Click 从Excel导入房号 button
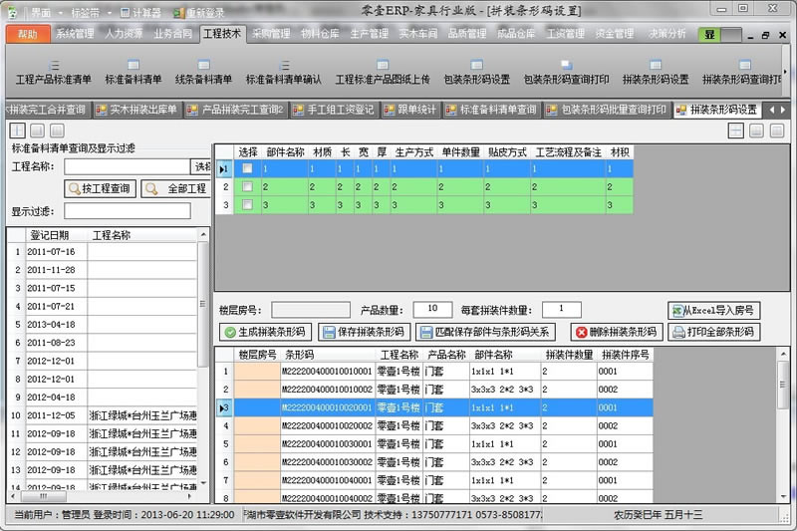The image size is (797, 531). 713,310
